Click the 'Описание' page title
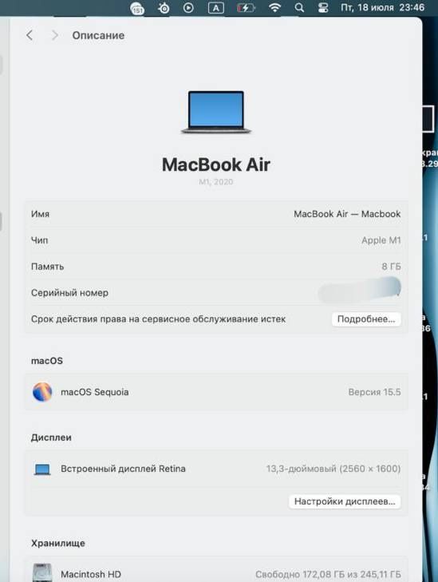Viewport: 438px width, 582px height. pos(98,36)
